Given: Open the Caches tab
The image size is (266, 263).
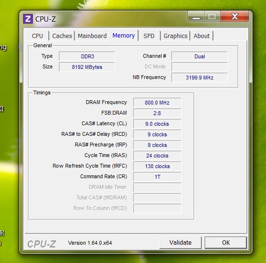Looking at the screenshot, I should pyautogui.click(x=62, y=36).
